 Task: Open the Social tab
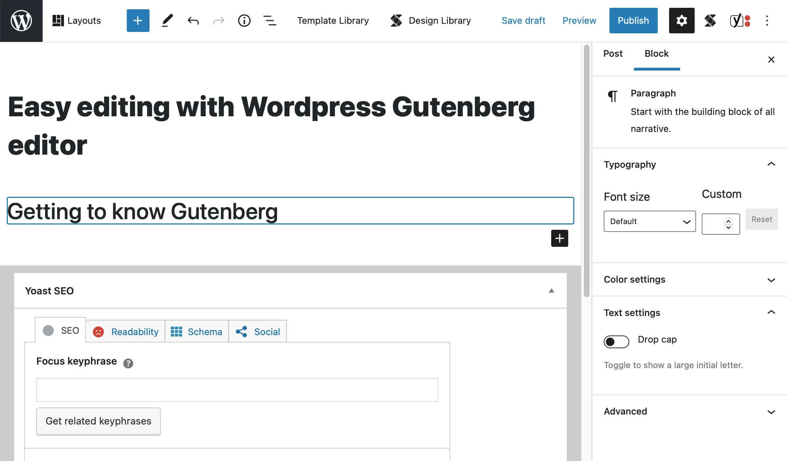[x=258, y=332]
